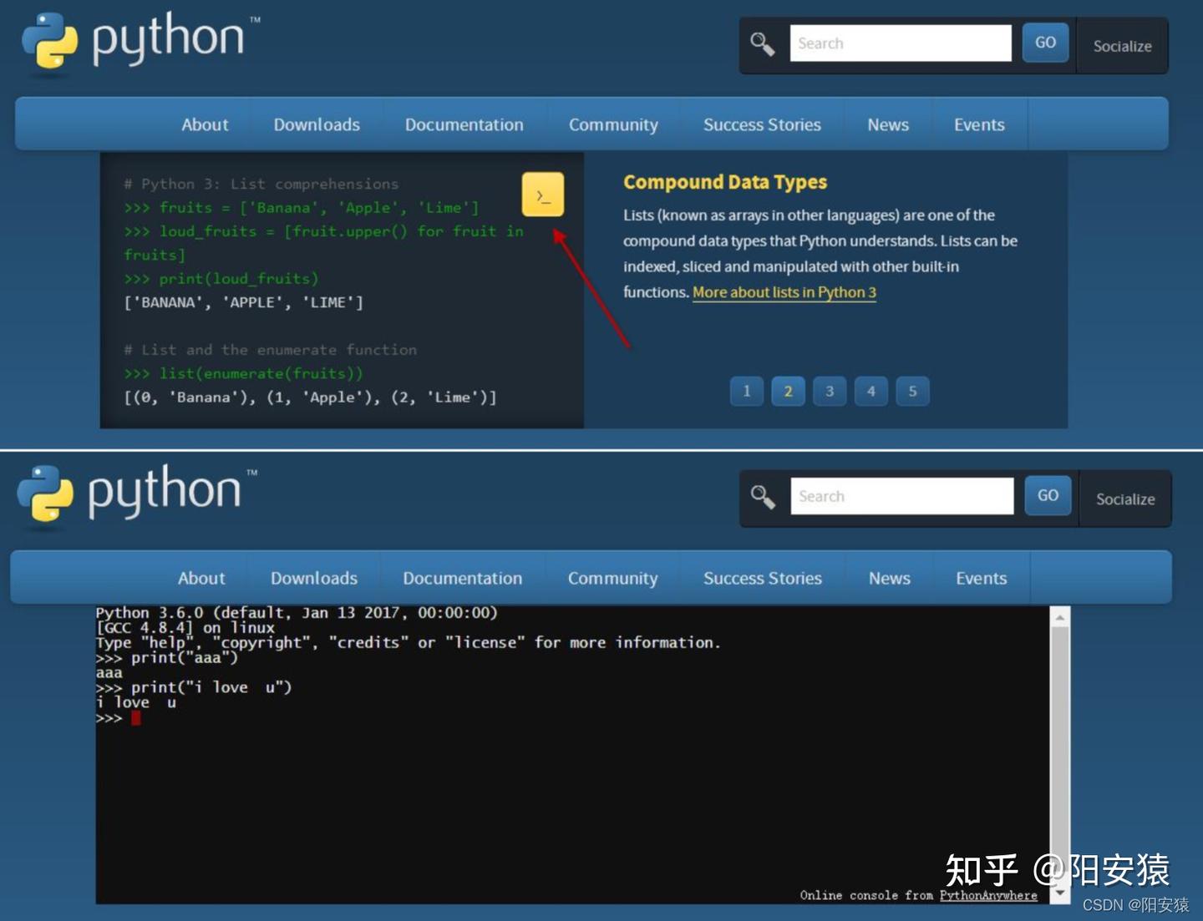Switch carousel to slide 3
Viewport: 1203px width, 921px height.
pos(829,391)
